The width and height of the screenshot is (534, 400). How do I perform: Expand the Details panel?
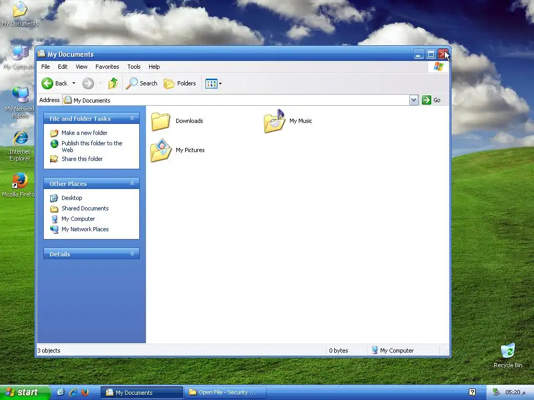pos(132,254)
